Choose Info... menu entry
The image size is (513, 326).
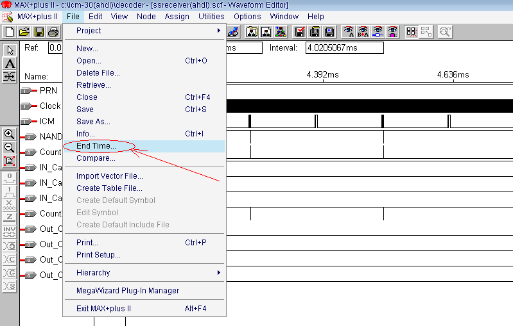(144, 134)
